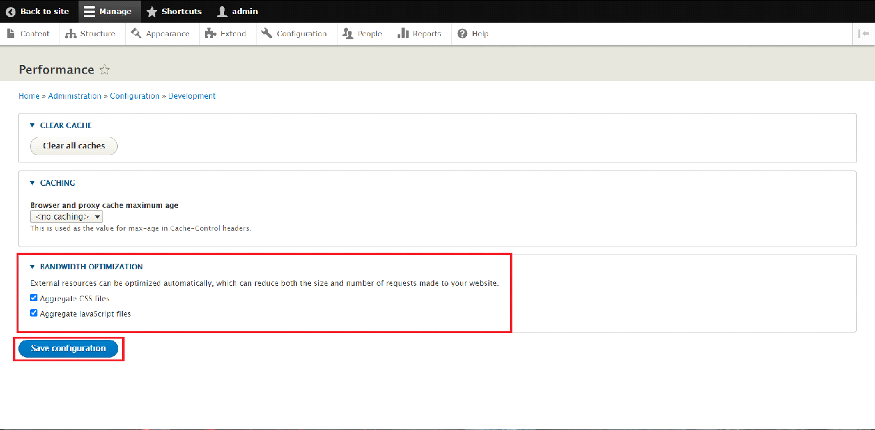Click the Extend puzzle piece icon

(x=210, y=34)
